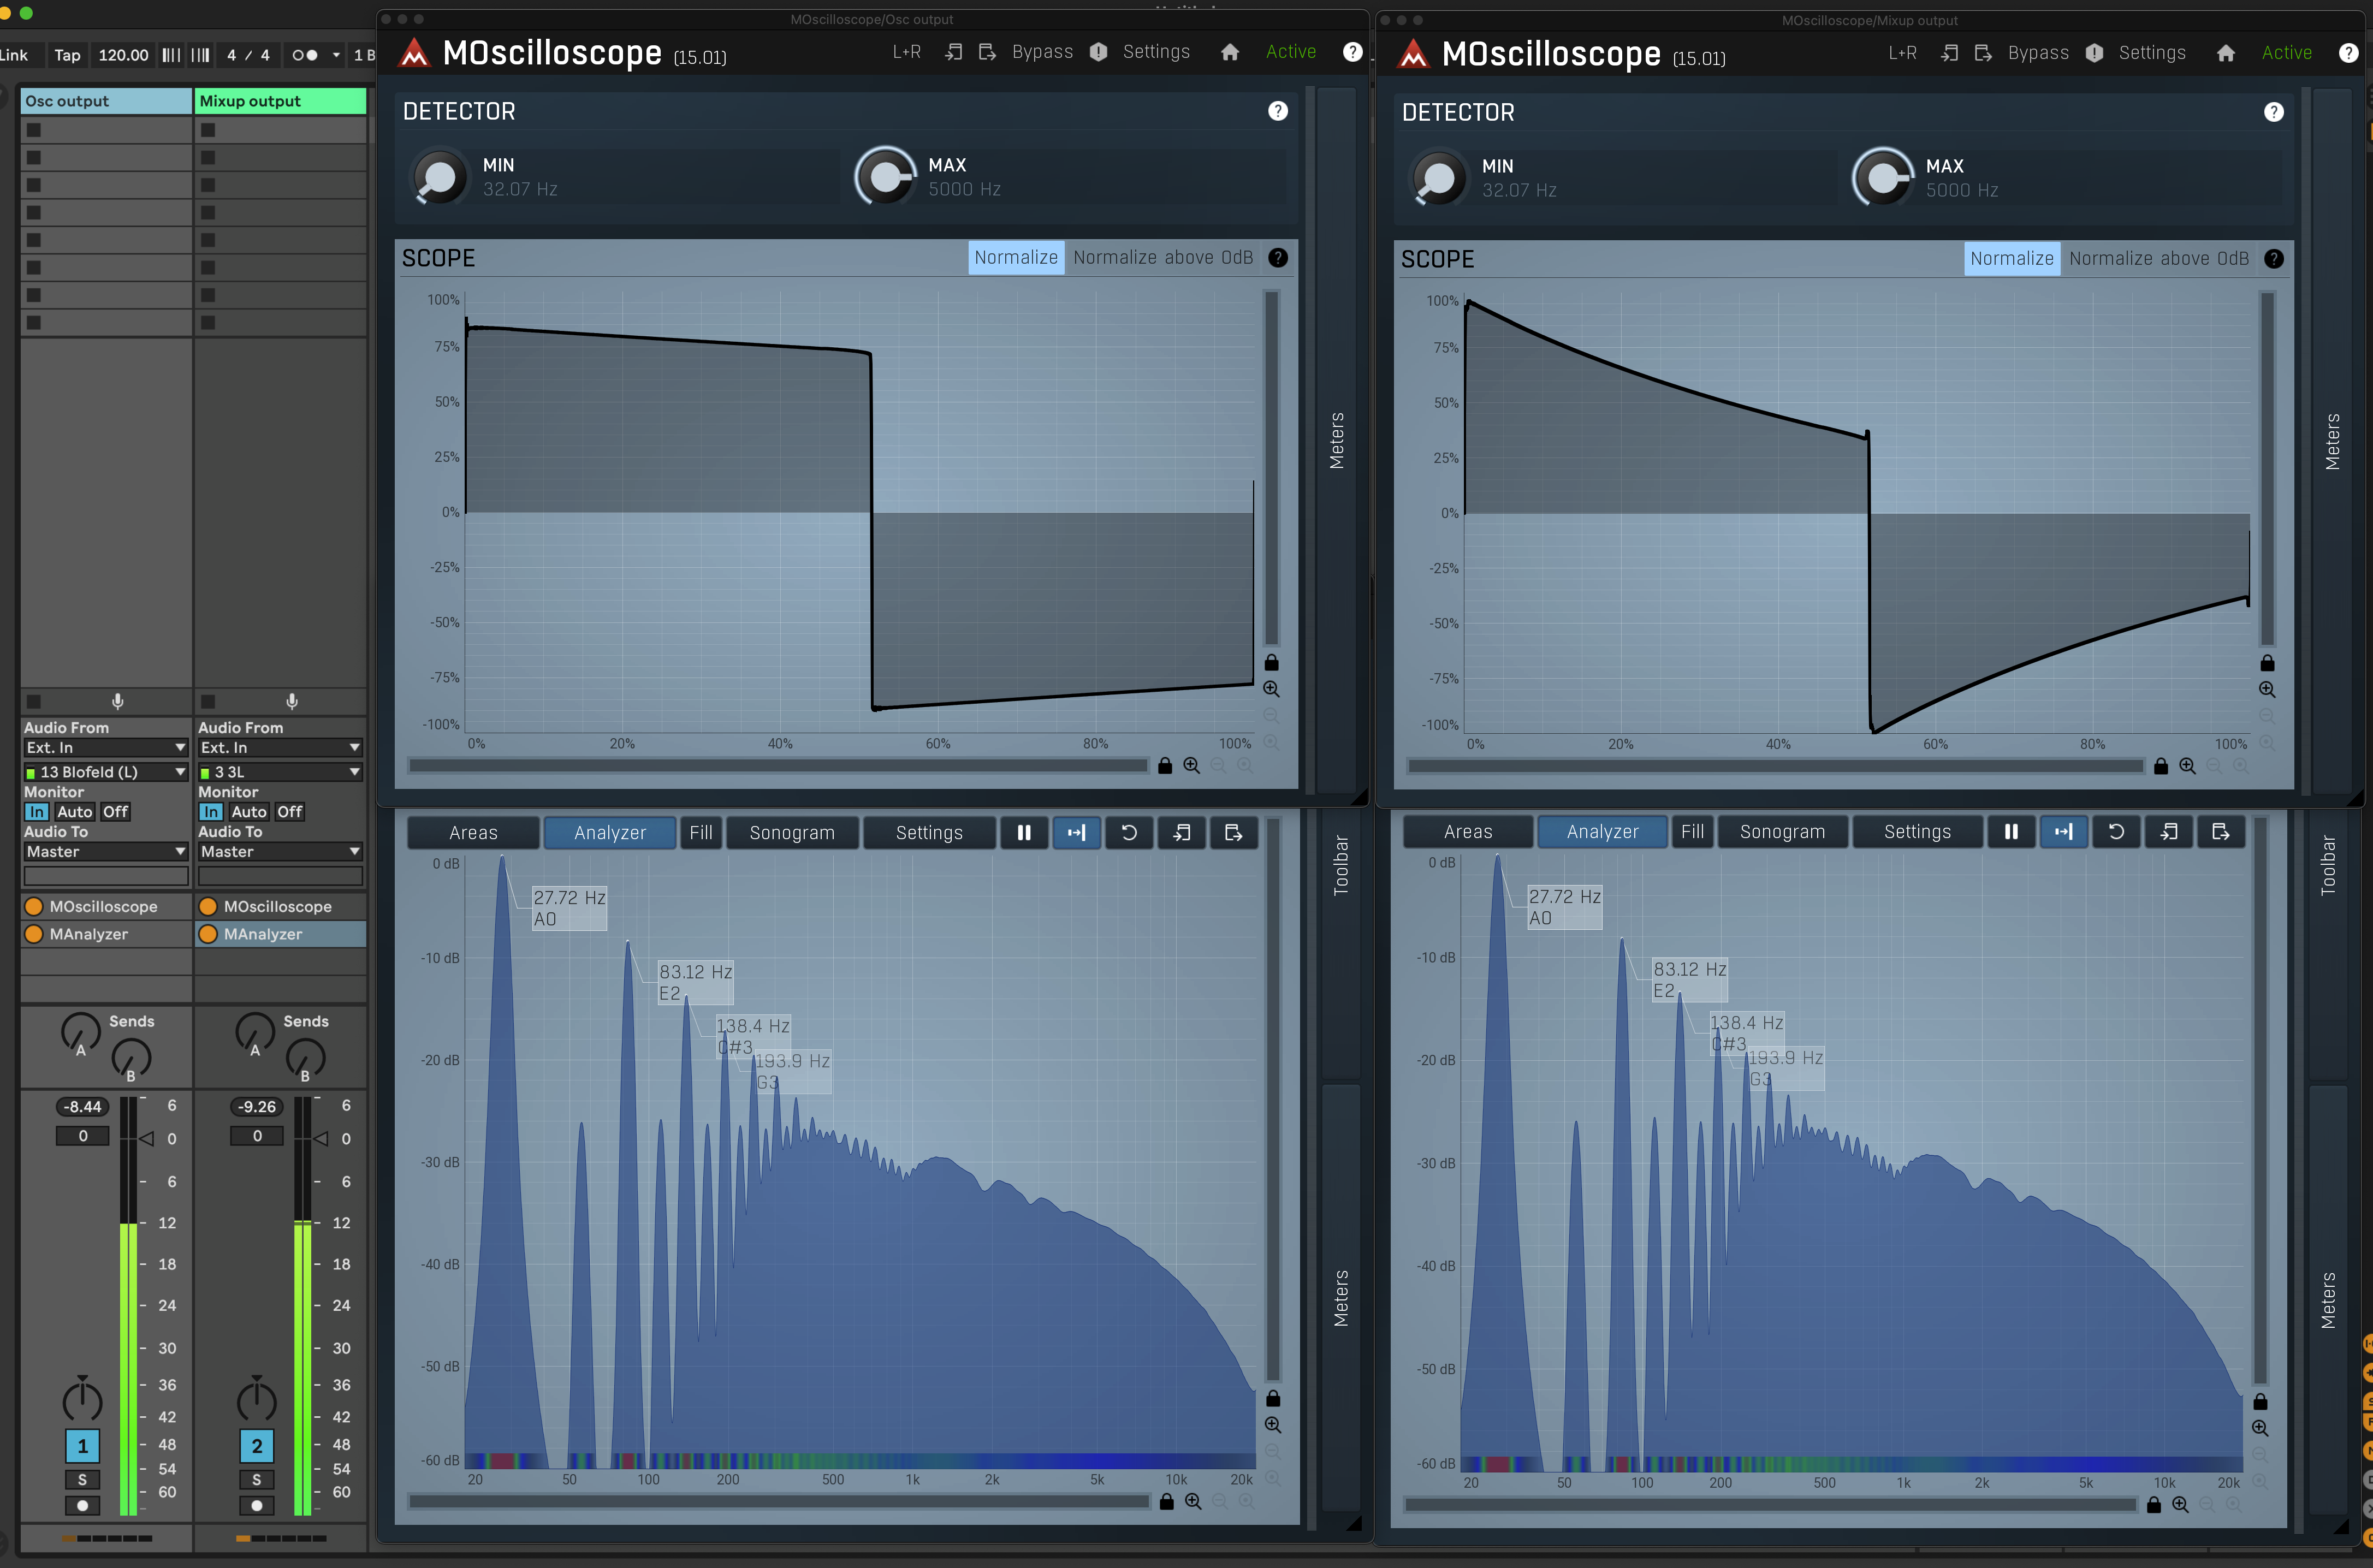Click lock icon right of Osc output scope graph
2373x1568 pixels.
(1272, 662)
